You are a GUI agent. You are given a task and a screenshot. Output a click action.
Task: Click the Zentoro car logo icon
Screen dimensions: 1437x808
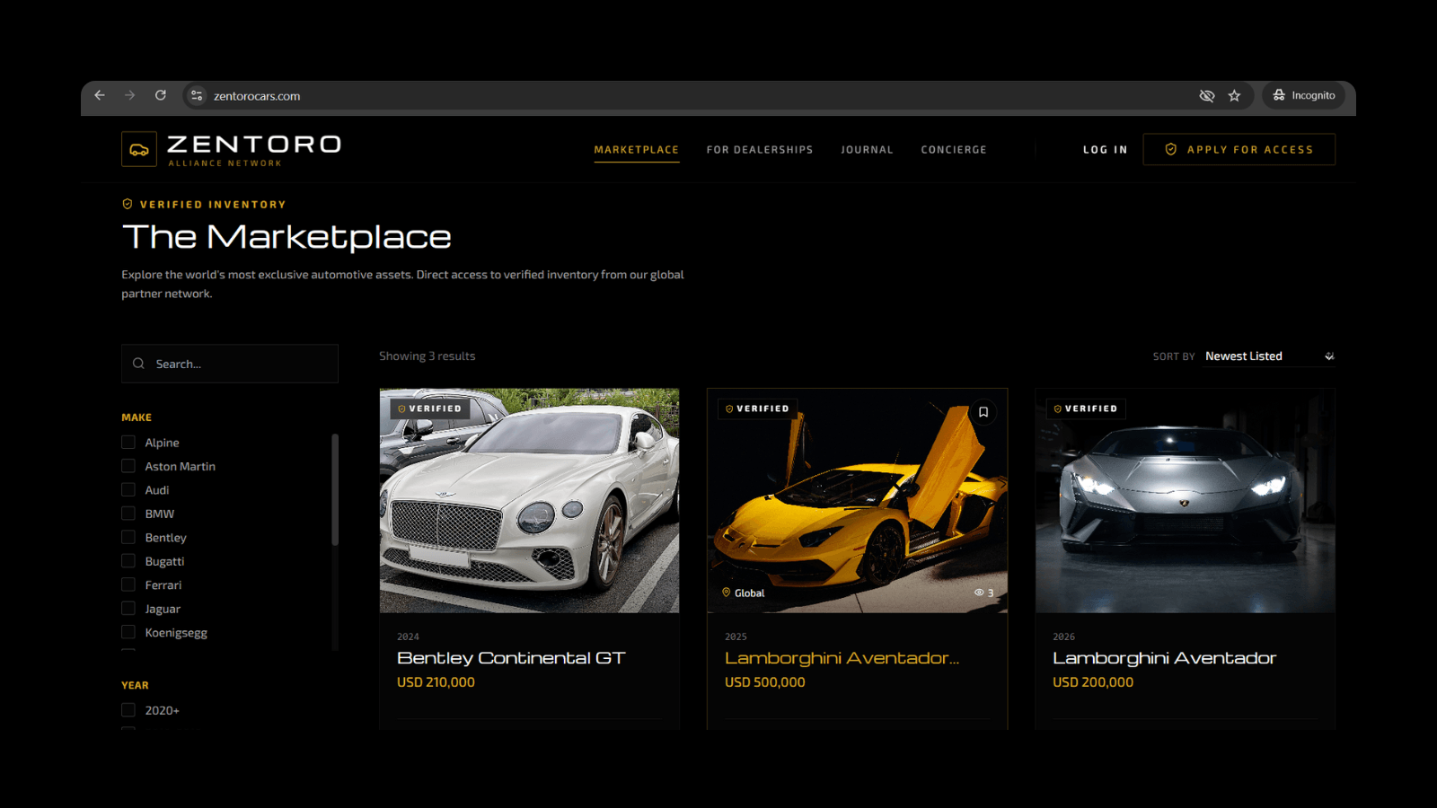tap(139, 150)
